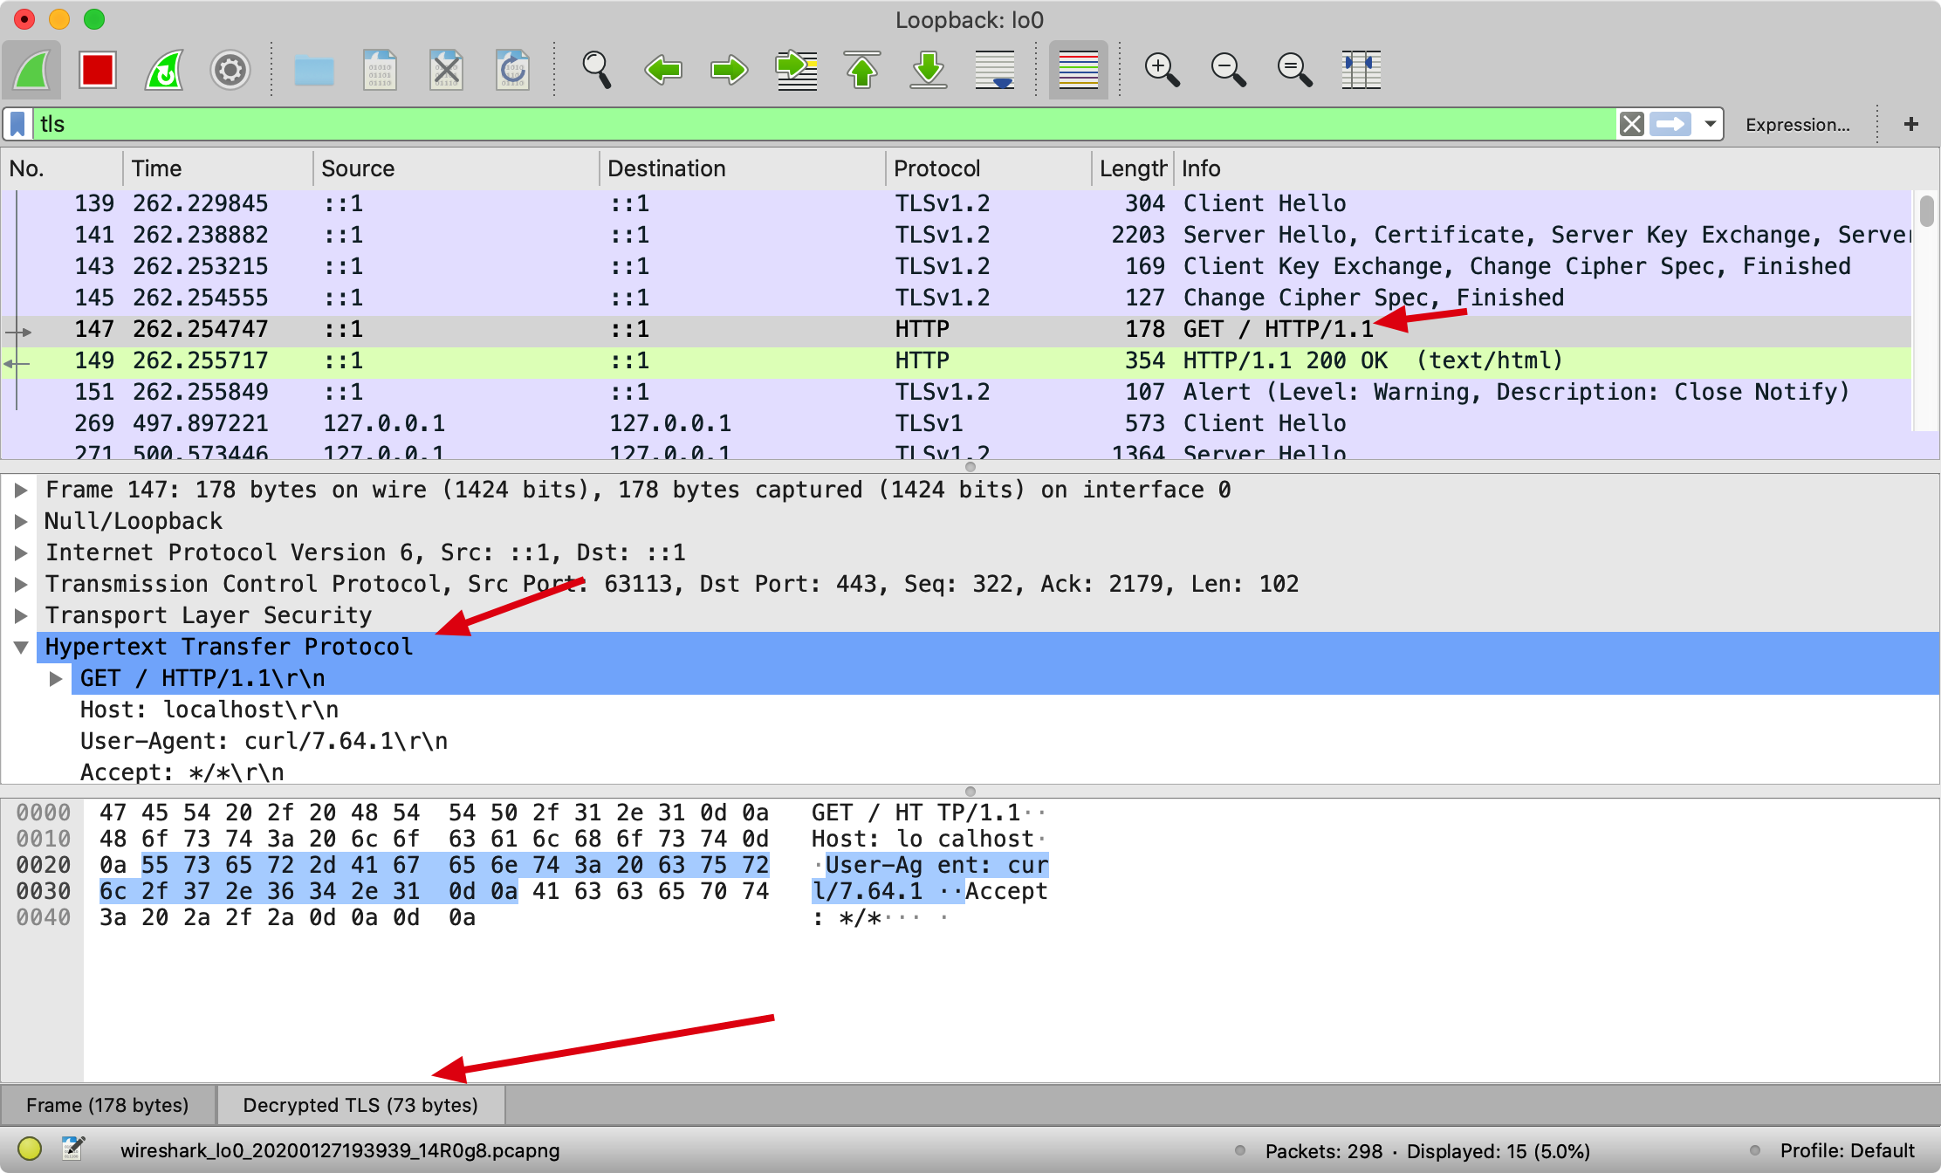Click the filter bookmark icon

(x=18, y=124)
